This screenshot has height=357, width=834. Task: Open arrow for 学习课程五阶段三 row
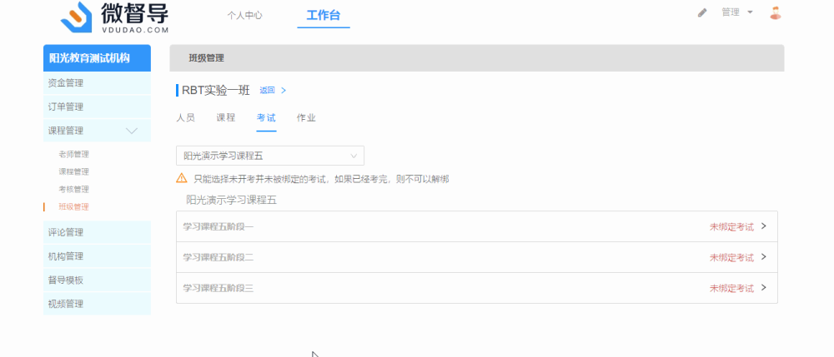(764, 287)
